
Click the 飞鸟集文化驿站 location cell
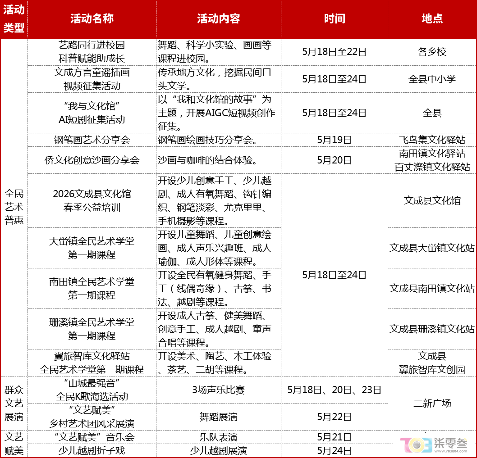[x=432, y=140]
